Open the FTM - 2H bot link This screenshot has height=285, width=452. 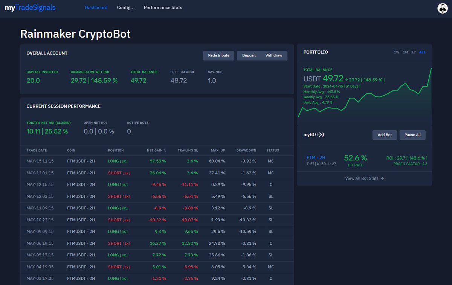coord(316,158)
